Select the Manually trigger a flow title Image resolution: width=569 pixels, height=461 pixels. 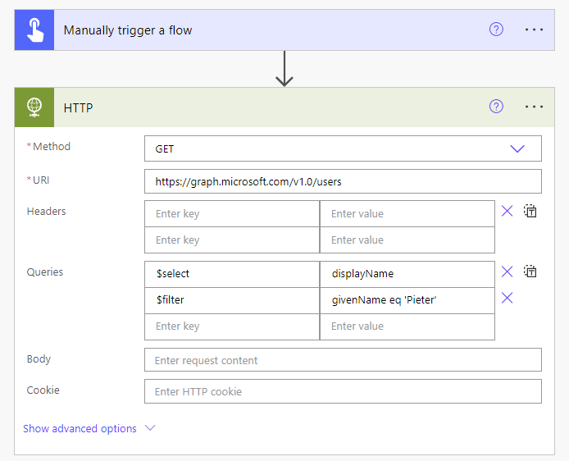(x=128, y=30)
